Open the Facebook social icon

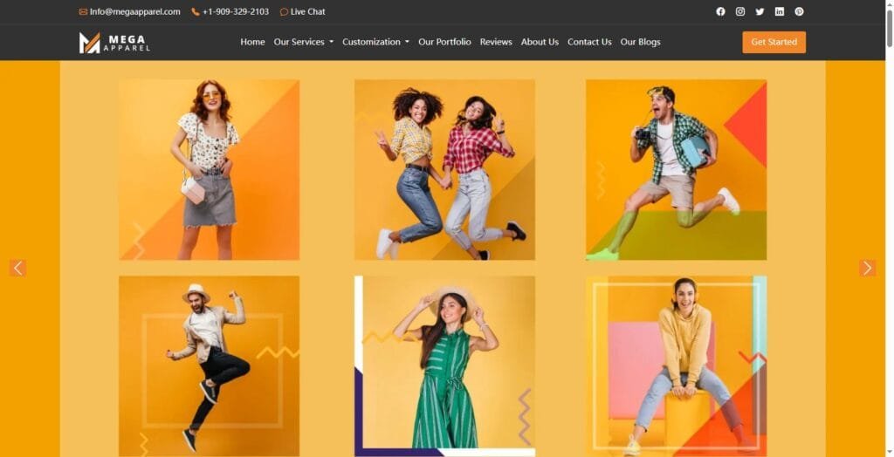pyautogui.click(x=720, y=11)
